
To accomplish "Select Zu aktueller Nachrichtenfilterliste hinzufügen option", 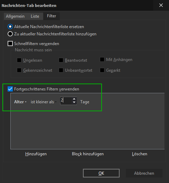I will pos(10,34).
